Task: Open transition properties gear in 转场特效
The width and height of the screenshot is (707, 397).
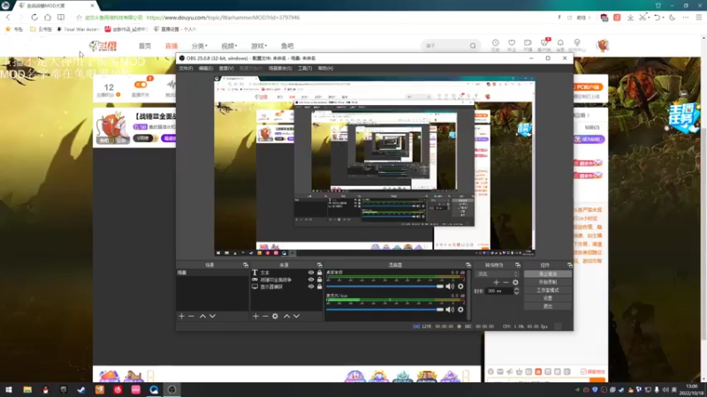Action: [x=515, y=282]
